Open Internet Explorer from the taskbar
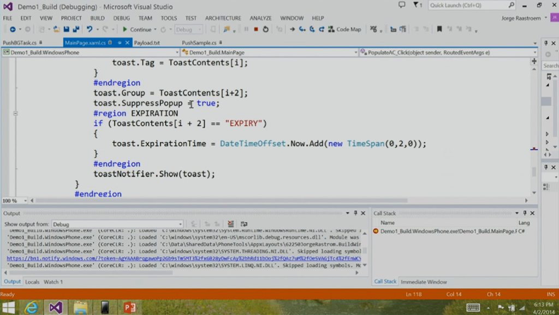 click(x=31, y=307)
